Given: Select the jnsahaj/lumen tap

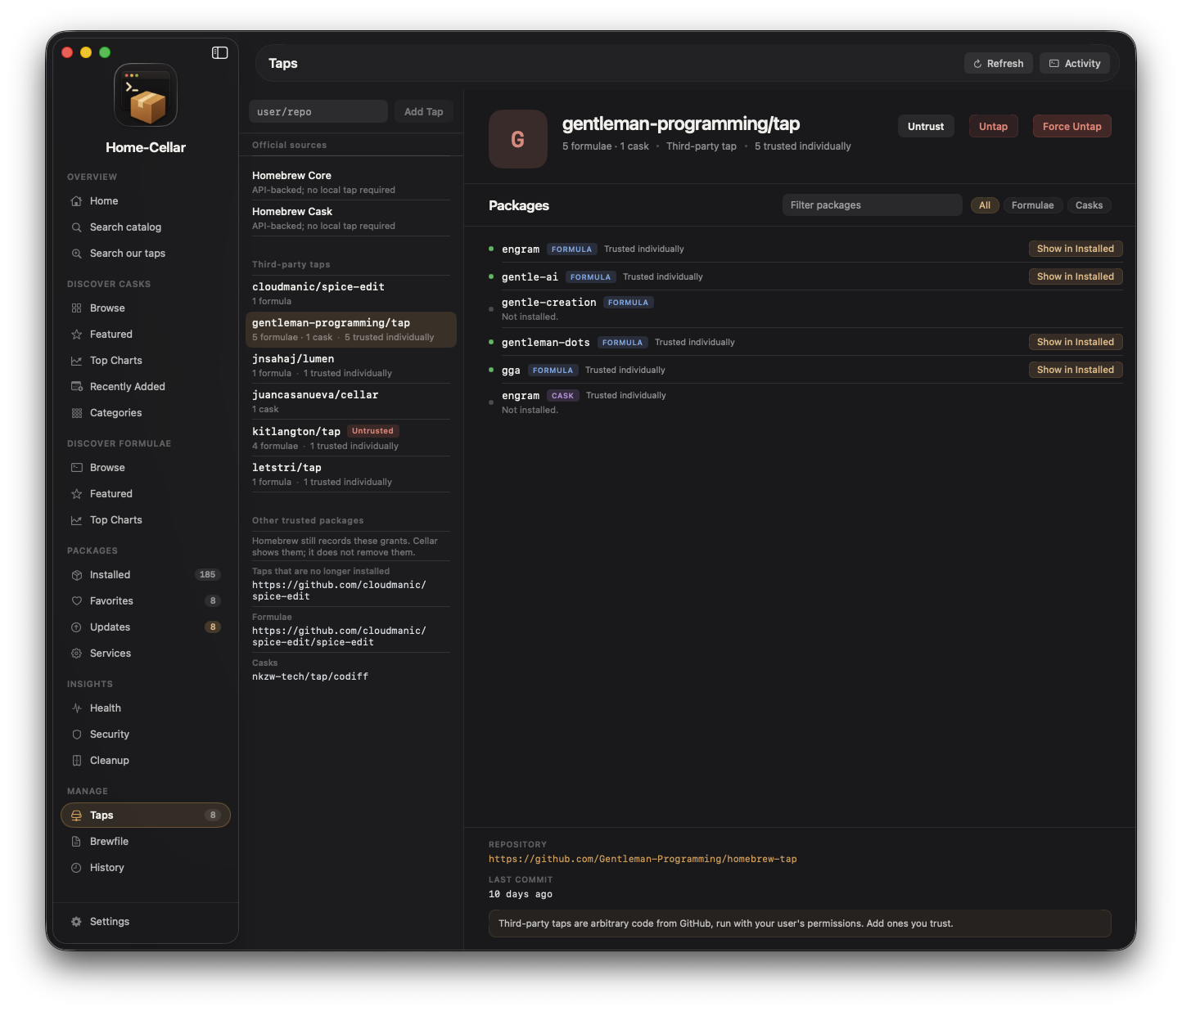Looking at the screenshot, I should [351, 366].
